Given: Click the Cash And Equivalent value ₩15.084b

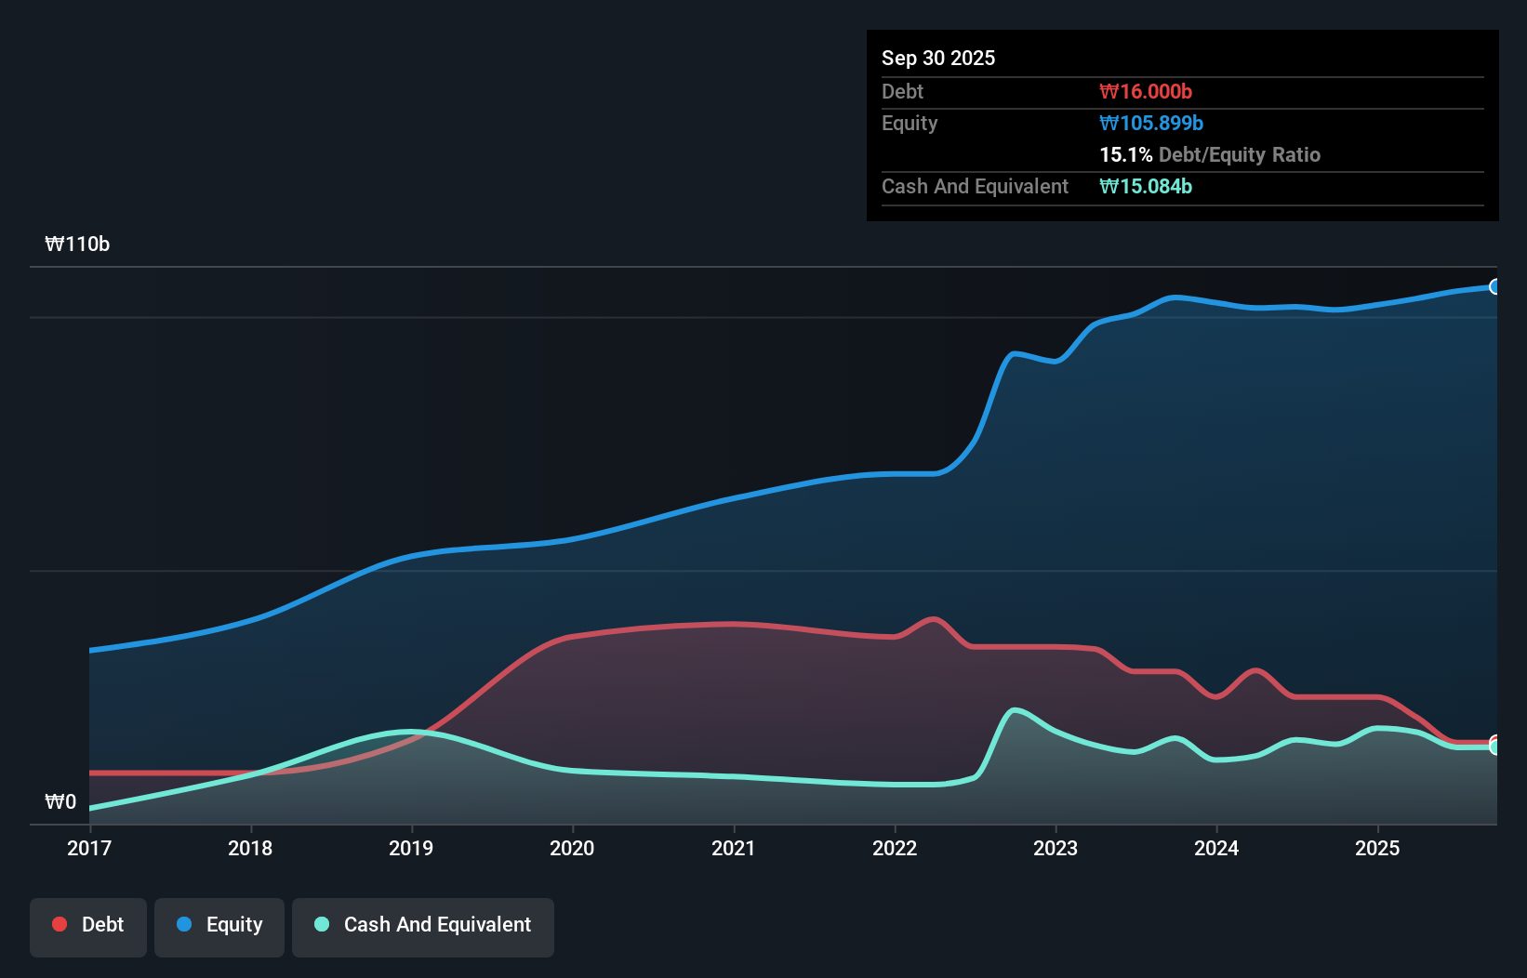Looking at the screenshot, I should pyautogui.click(x=1146, y=186).
